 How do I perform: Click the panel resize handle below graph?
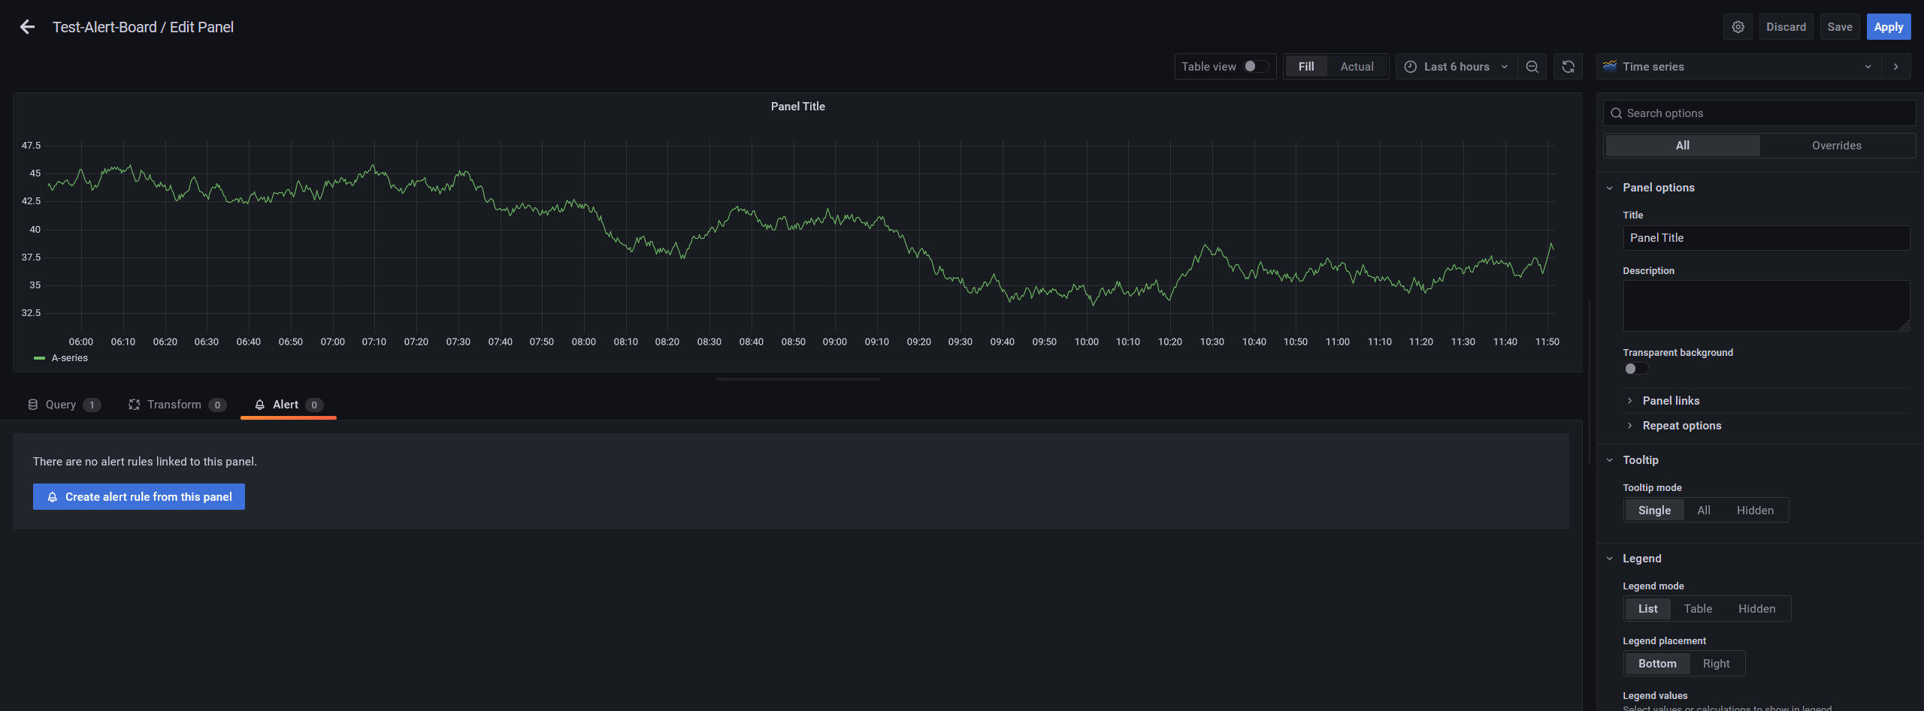797,379
